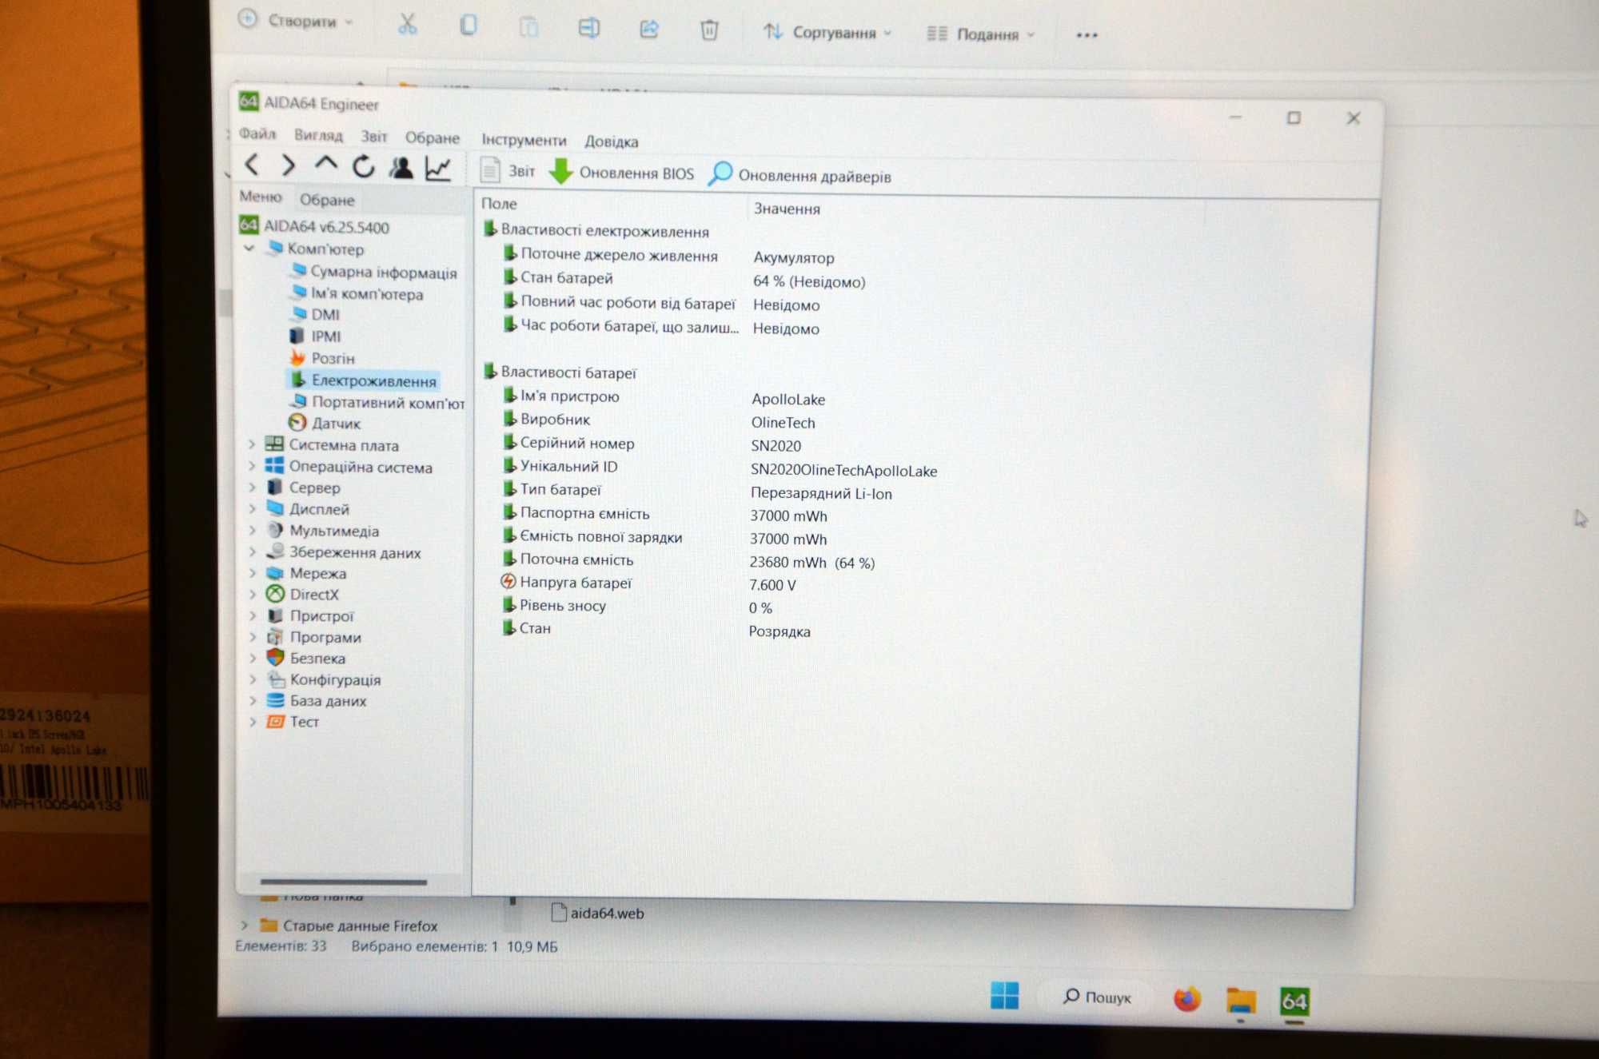
Task: Click Delete trash icon in Explorer
Action: coord(709,30)
